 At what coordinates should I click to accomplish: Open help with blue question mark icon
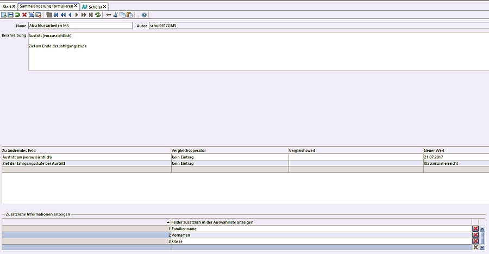tap(145, 15)
